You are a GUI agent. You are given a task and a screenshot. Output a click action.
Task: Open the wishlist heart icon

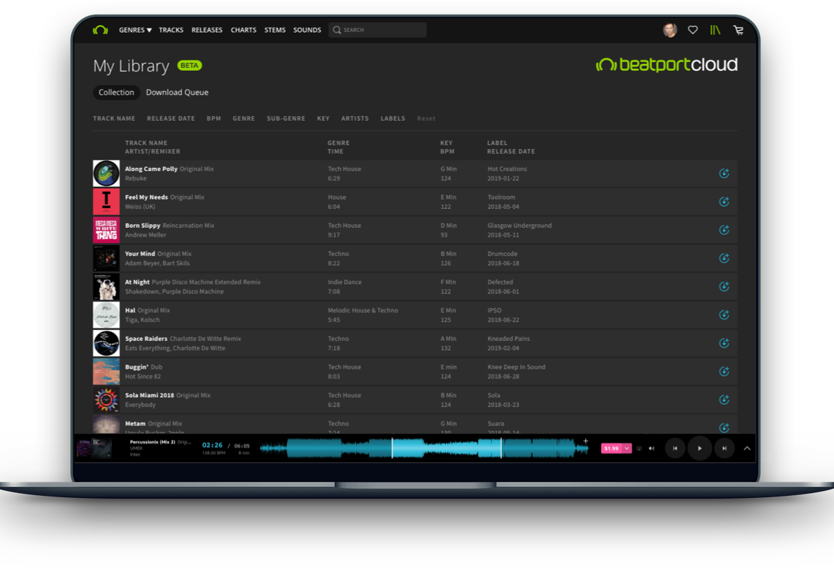click(x=692, y=30)
